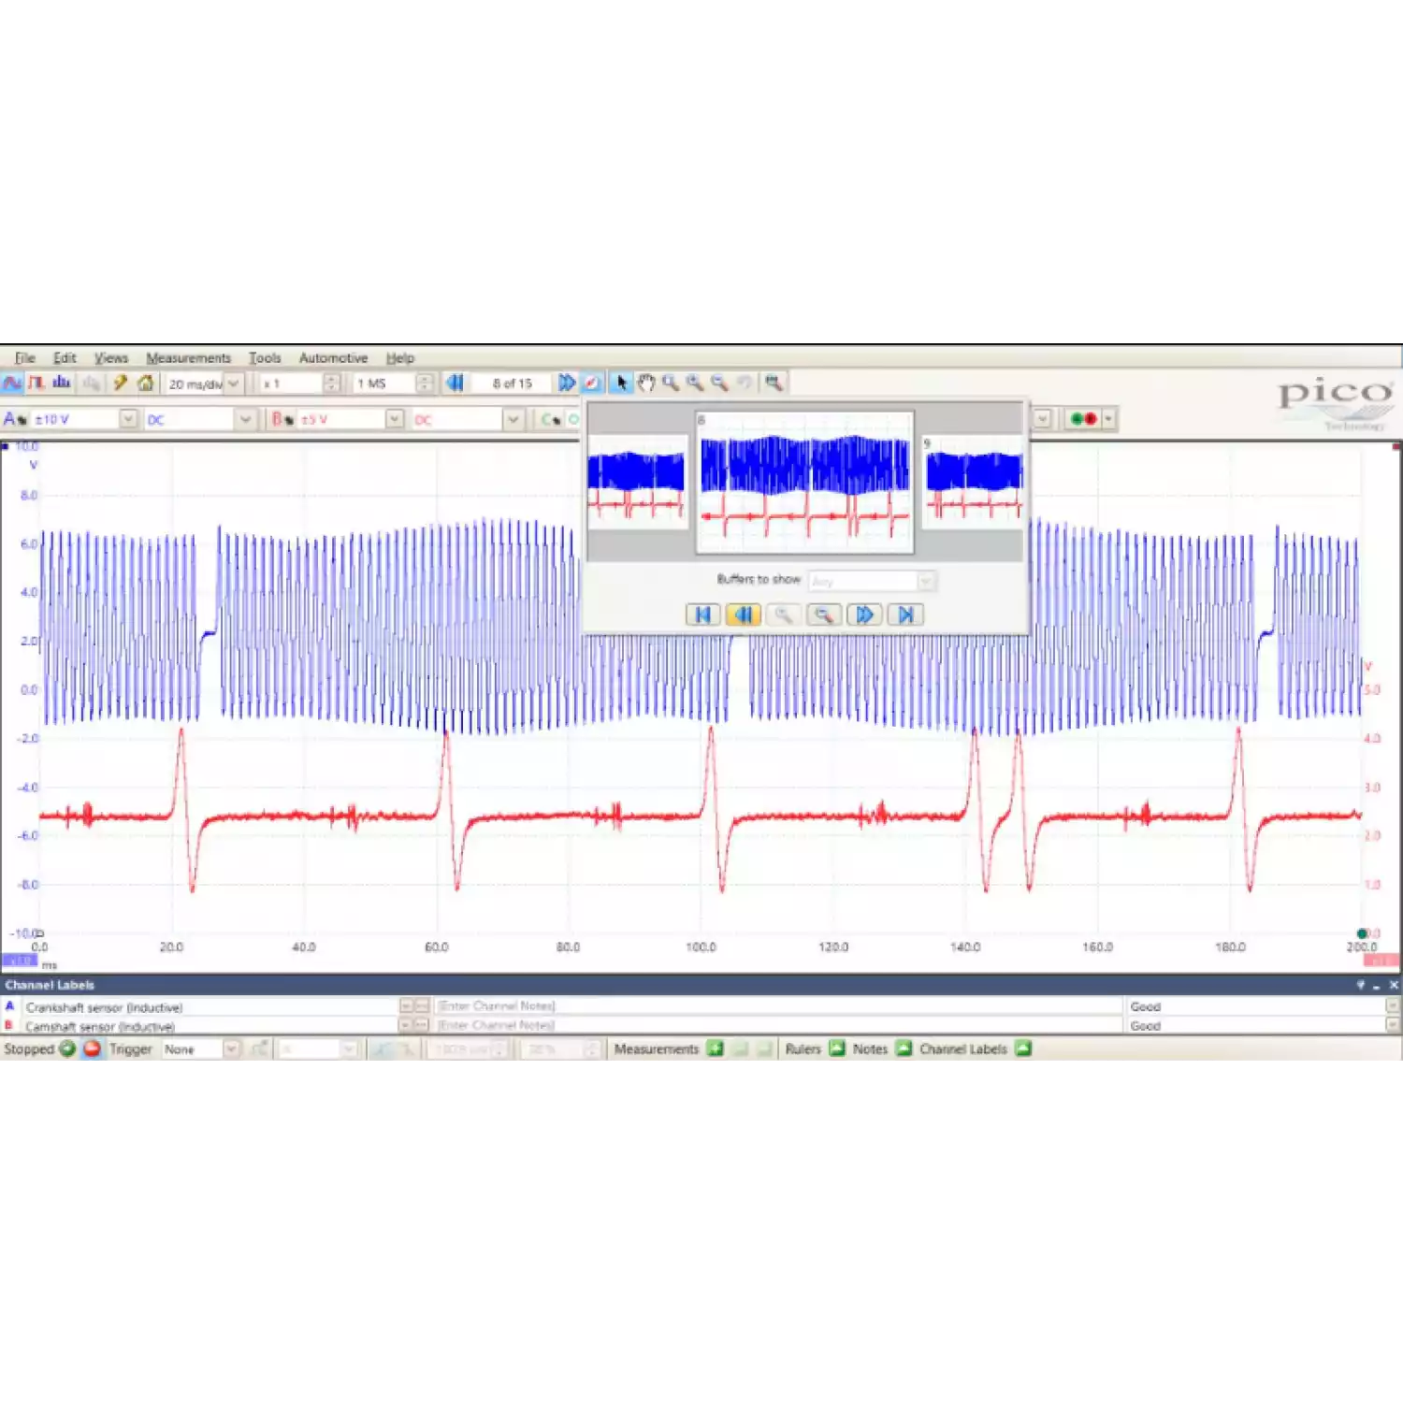Image resolution: width=1403 pixels, height=1403 pixels.
Task: Toggle the Rulers legend display
Action: coord(837,1049)
